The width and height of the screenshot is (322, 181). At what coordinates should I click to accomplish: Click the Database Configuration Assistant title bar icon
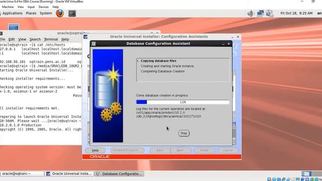pyautogui.click(x=94, y=44)
